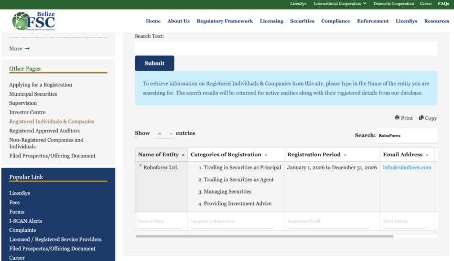Image resolution: width=454 pixels, height=261 pixels.
Task: Open the Securities menu
Action: point(302,21)
